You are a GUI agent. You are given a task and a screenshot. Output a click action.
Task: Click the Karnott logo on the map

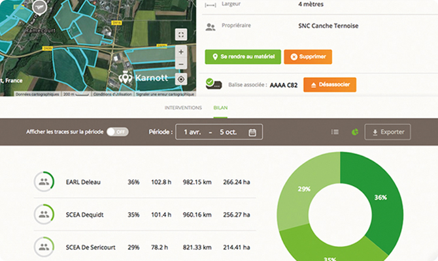click(x=143, y=78)
